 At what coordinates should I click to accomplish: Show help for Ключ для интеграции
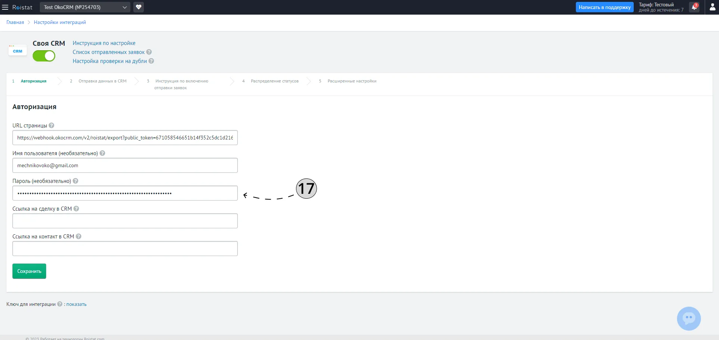pyautogui.click(x=60, y=304)
